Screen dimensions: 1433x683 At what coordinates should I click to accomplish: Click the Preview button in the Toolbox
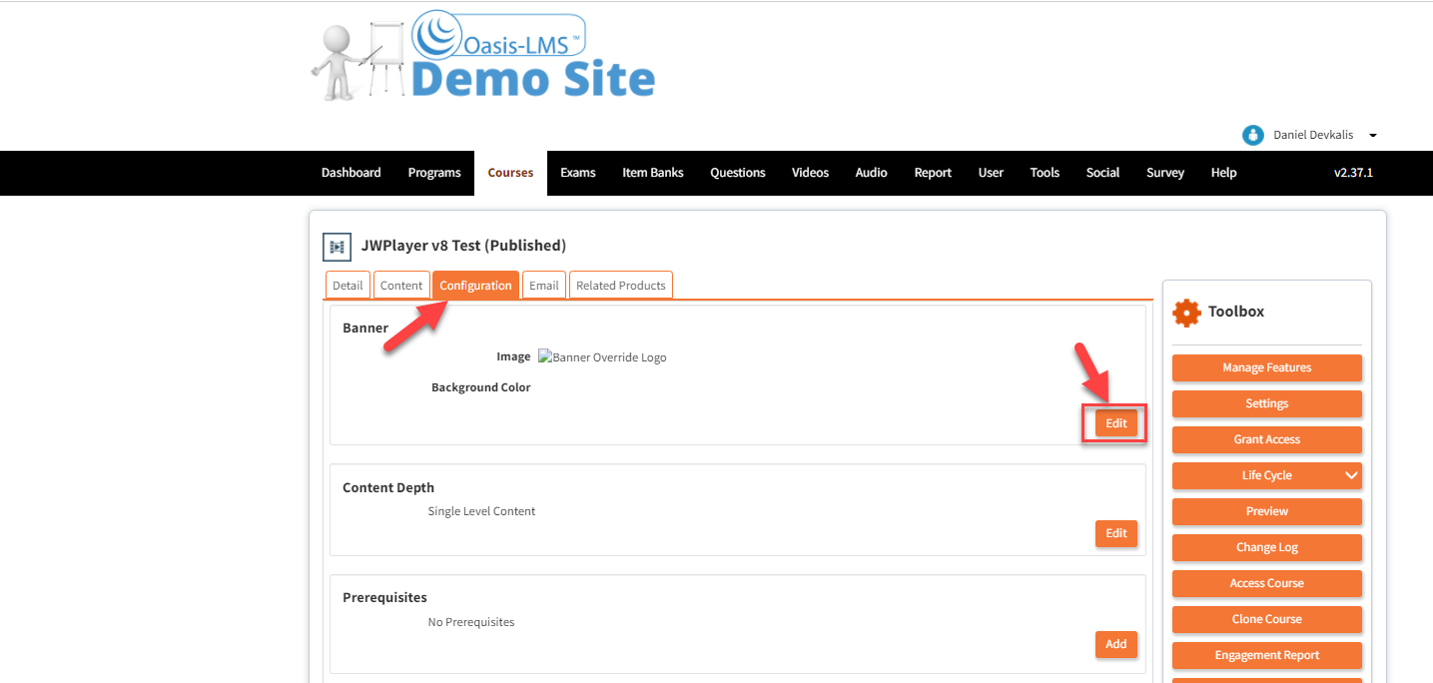click(1266, 511)
